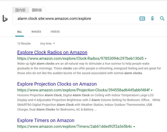Open the VIDEOS results tab
Viewport: 167px width, 132px height.
click(55, 32)
